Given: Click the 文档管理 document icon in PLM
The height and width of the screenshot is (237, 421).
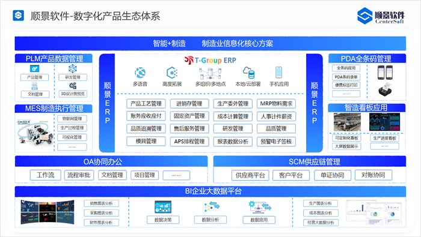Looking at the screenshot, I should coord(35,86).
